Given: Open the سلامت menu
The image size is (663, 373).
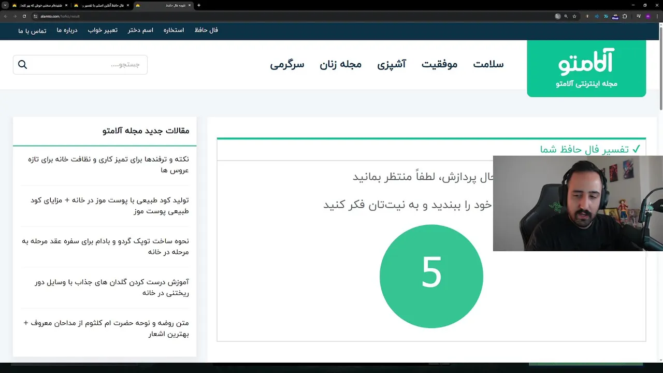Looking at the screenshot, I should point(488,64).
